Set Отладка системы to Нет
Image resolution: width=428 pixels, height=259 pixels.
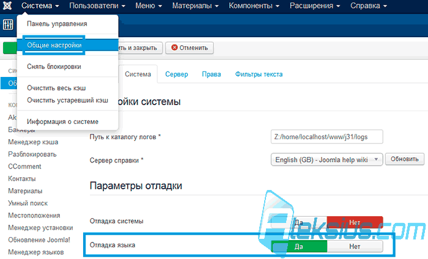tap(355, 222)
